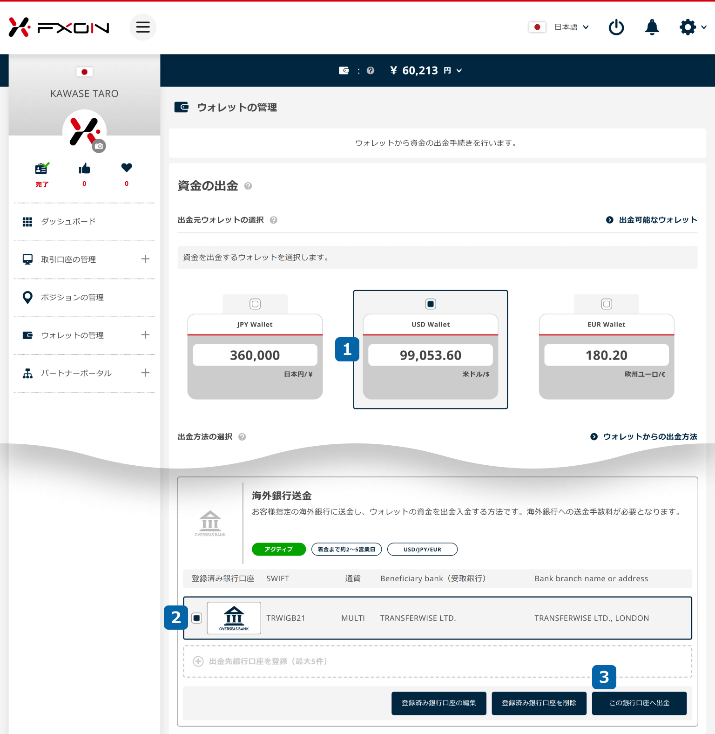Open the settings gear menu

tap(693, 27)
